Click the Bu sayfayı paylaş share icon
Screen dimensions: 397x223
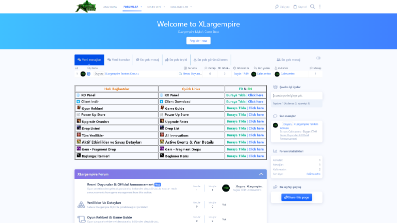[275, 187]
